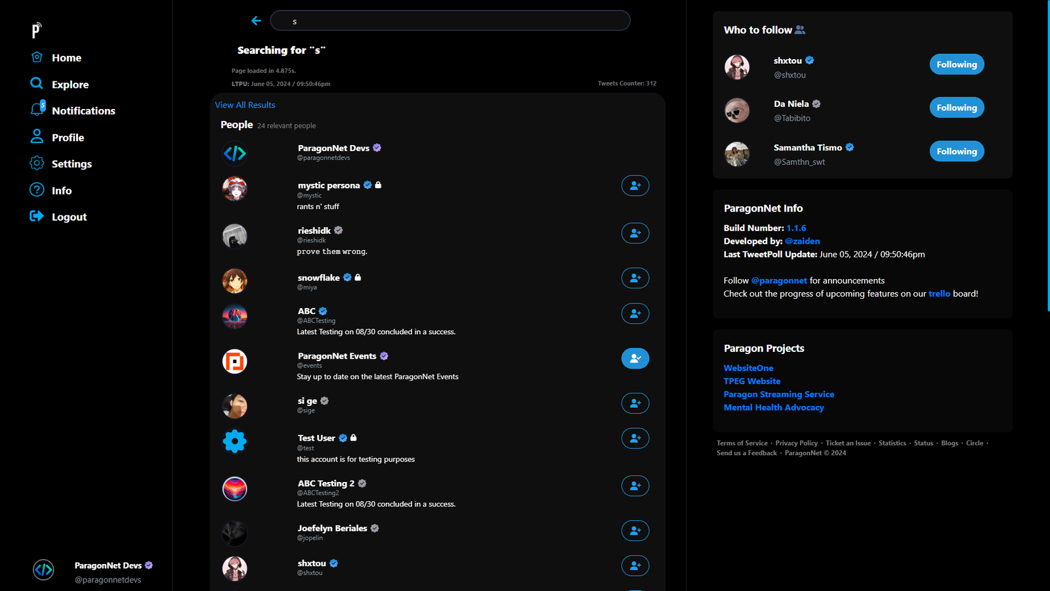
Task: Click follow icon for Joefelyn Beriales
Action: pyautogui.click(x=635, y=531)
